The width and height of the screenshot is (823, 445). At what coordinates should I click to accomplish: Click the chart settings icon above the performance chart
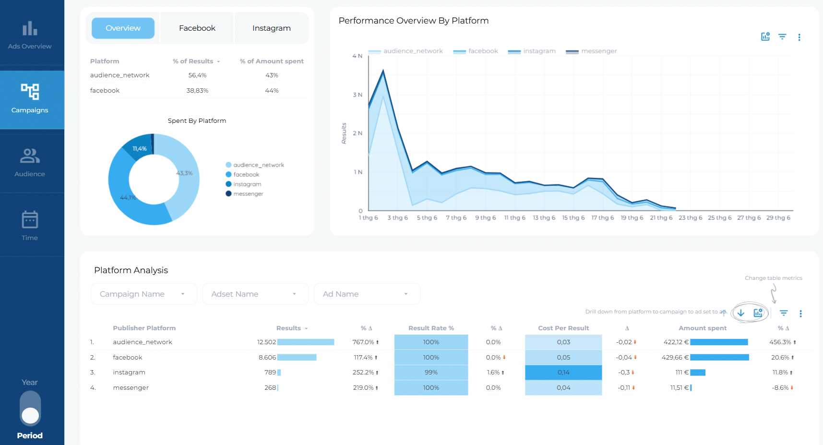[765, 36]
